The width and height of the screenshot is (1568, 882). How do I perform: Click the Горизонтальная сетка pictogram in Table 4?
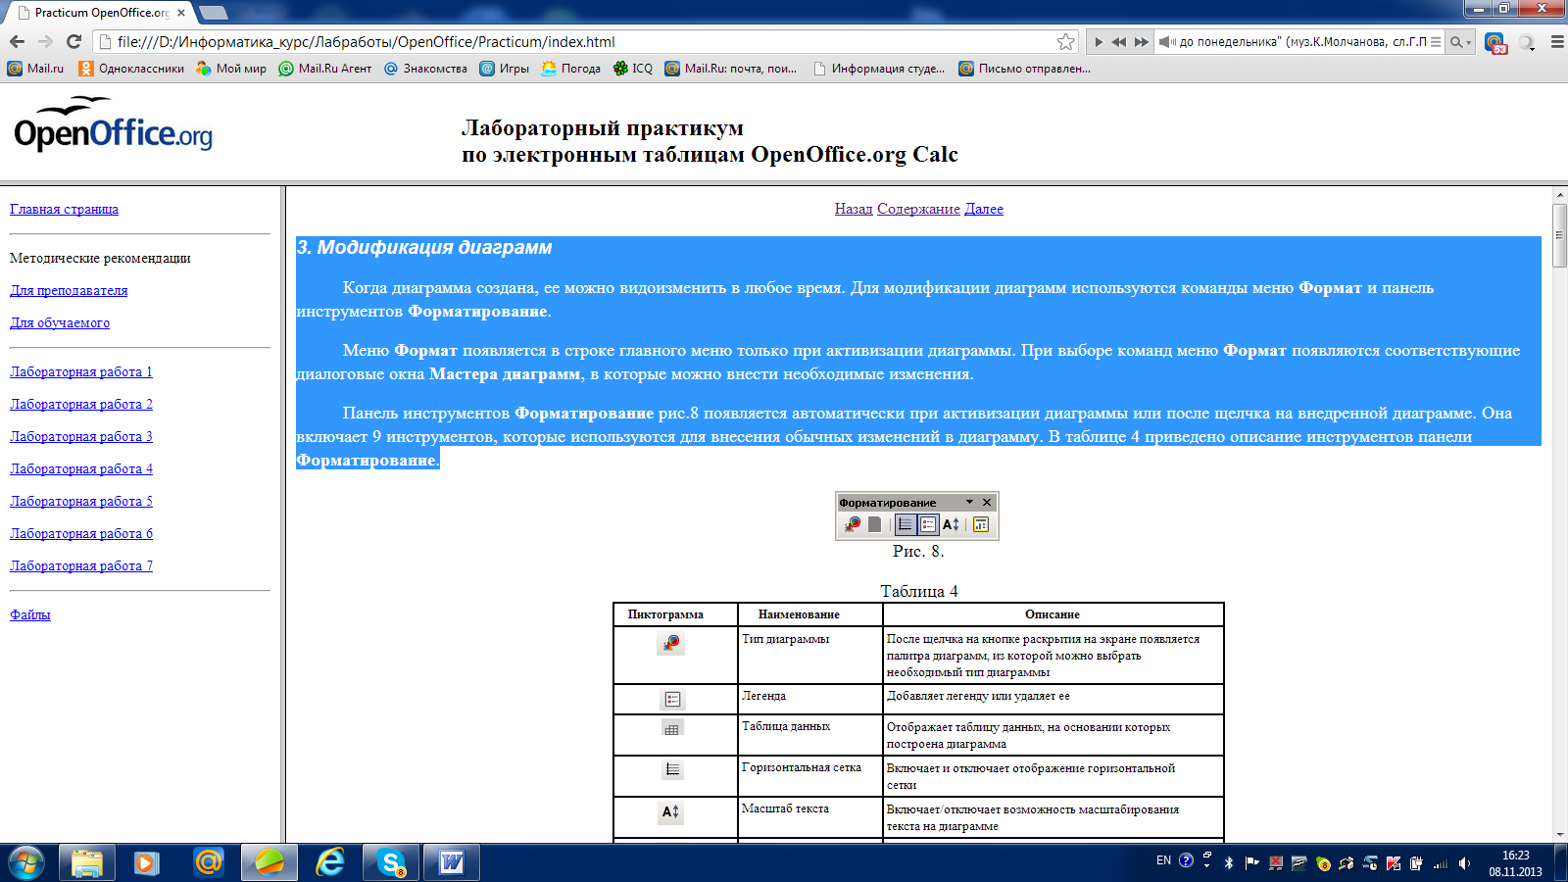click(x=672, y=770)
